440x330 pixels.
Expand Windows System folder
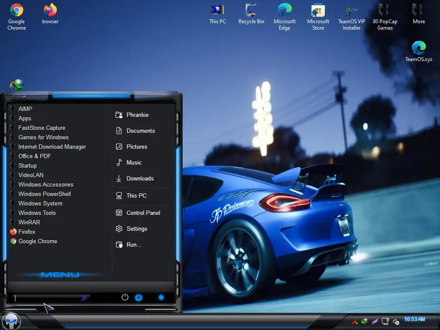tap(59, 203)
